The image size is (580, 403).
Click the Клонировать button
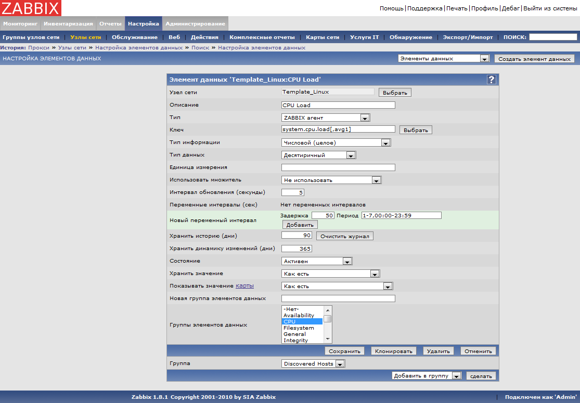click(394, 351)
